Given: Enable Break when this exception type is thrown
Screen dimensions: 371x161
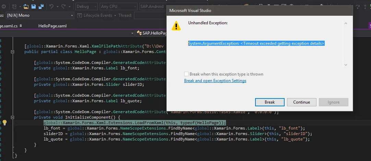Looking at the screenshot, I should tap(186, 74).
